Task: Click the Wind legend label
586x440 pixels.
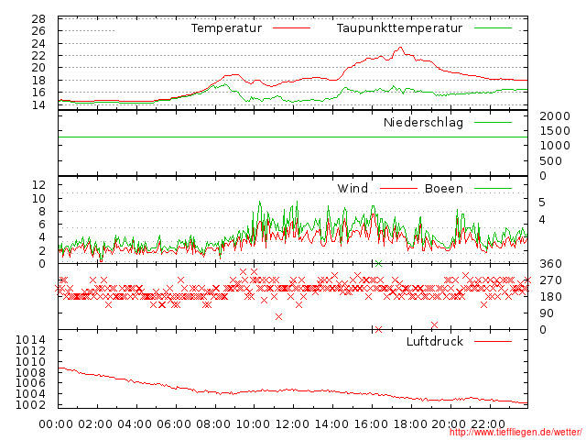Action: coord(353,188)
